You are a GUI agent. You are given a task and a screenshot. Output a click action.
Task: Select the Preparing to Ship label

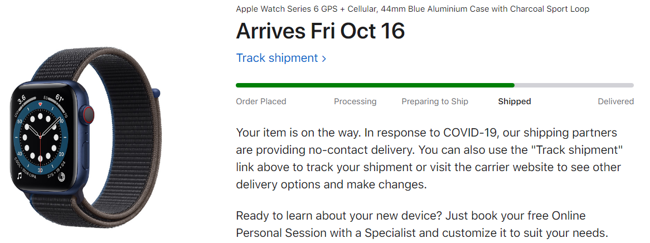(x=435, y=101)
